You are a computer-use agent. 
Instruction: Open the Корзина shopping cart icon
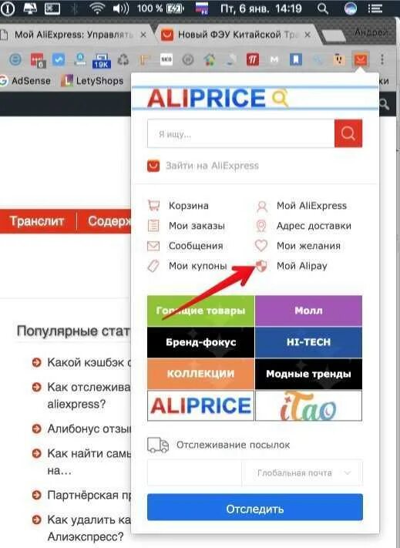coord(153,205)
